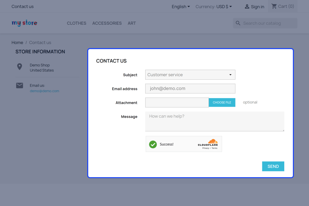Focus the Message text area
This screenshot has height=206, width=309.
click(215, 122)
